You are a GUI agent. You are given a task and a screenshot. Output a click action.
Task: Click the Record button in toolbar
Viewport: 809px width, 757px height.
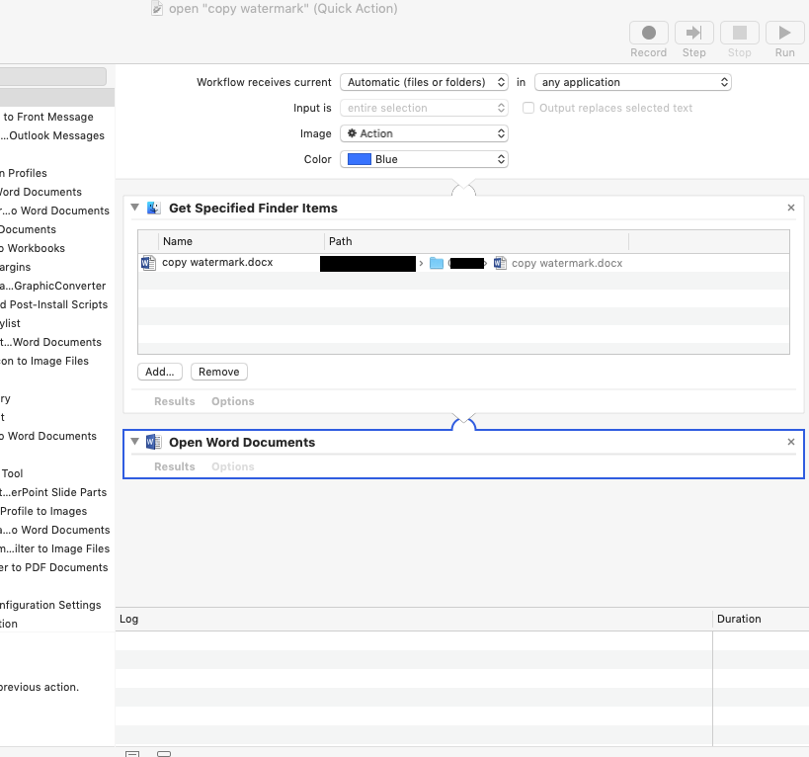(648, 34)
